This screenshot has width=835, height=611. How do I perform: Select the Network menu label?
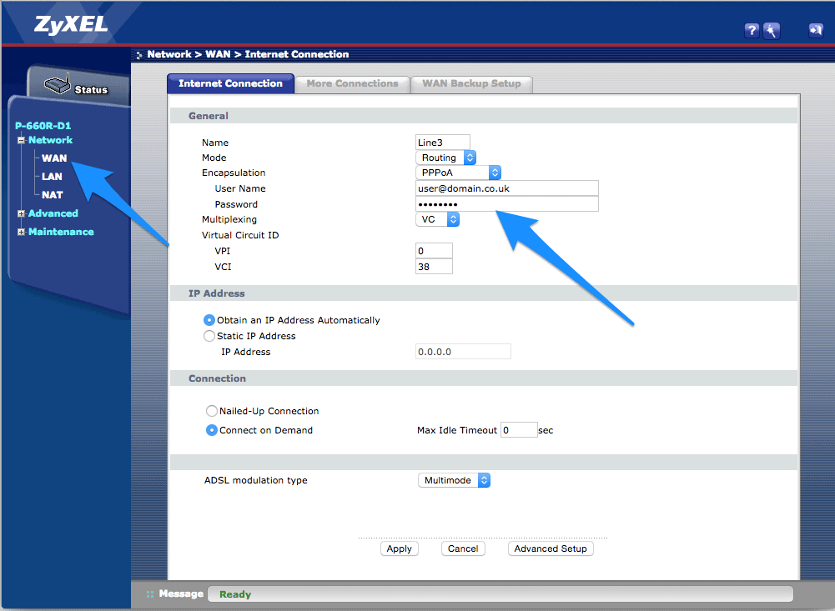(51, 140)
